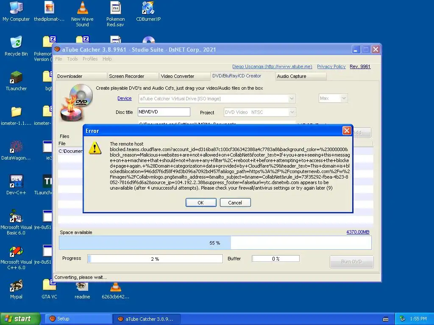Click the Device link label
This screenshot has height=325, width=434.
click(x=124, y=98)
